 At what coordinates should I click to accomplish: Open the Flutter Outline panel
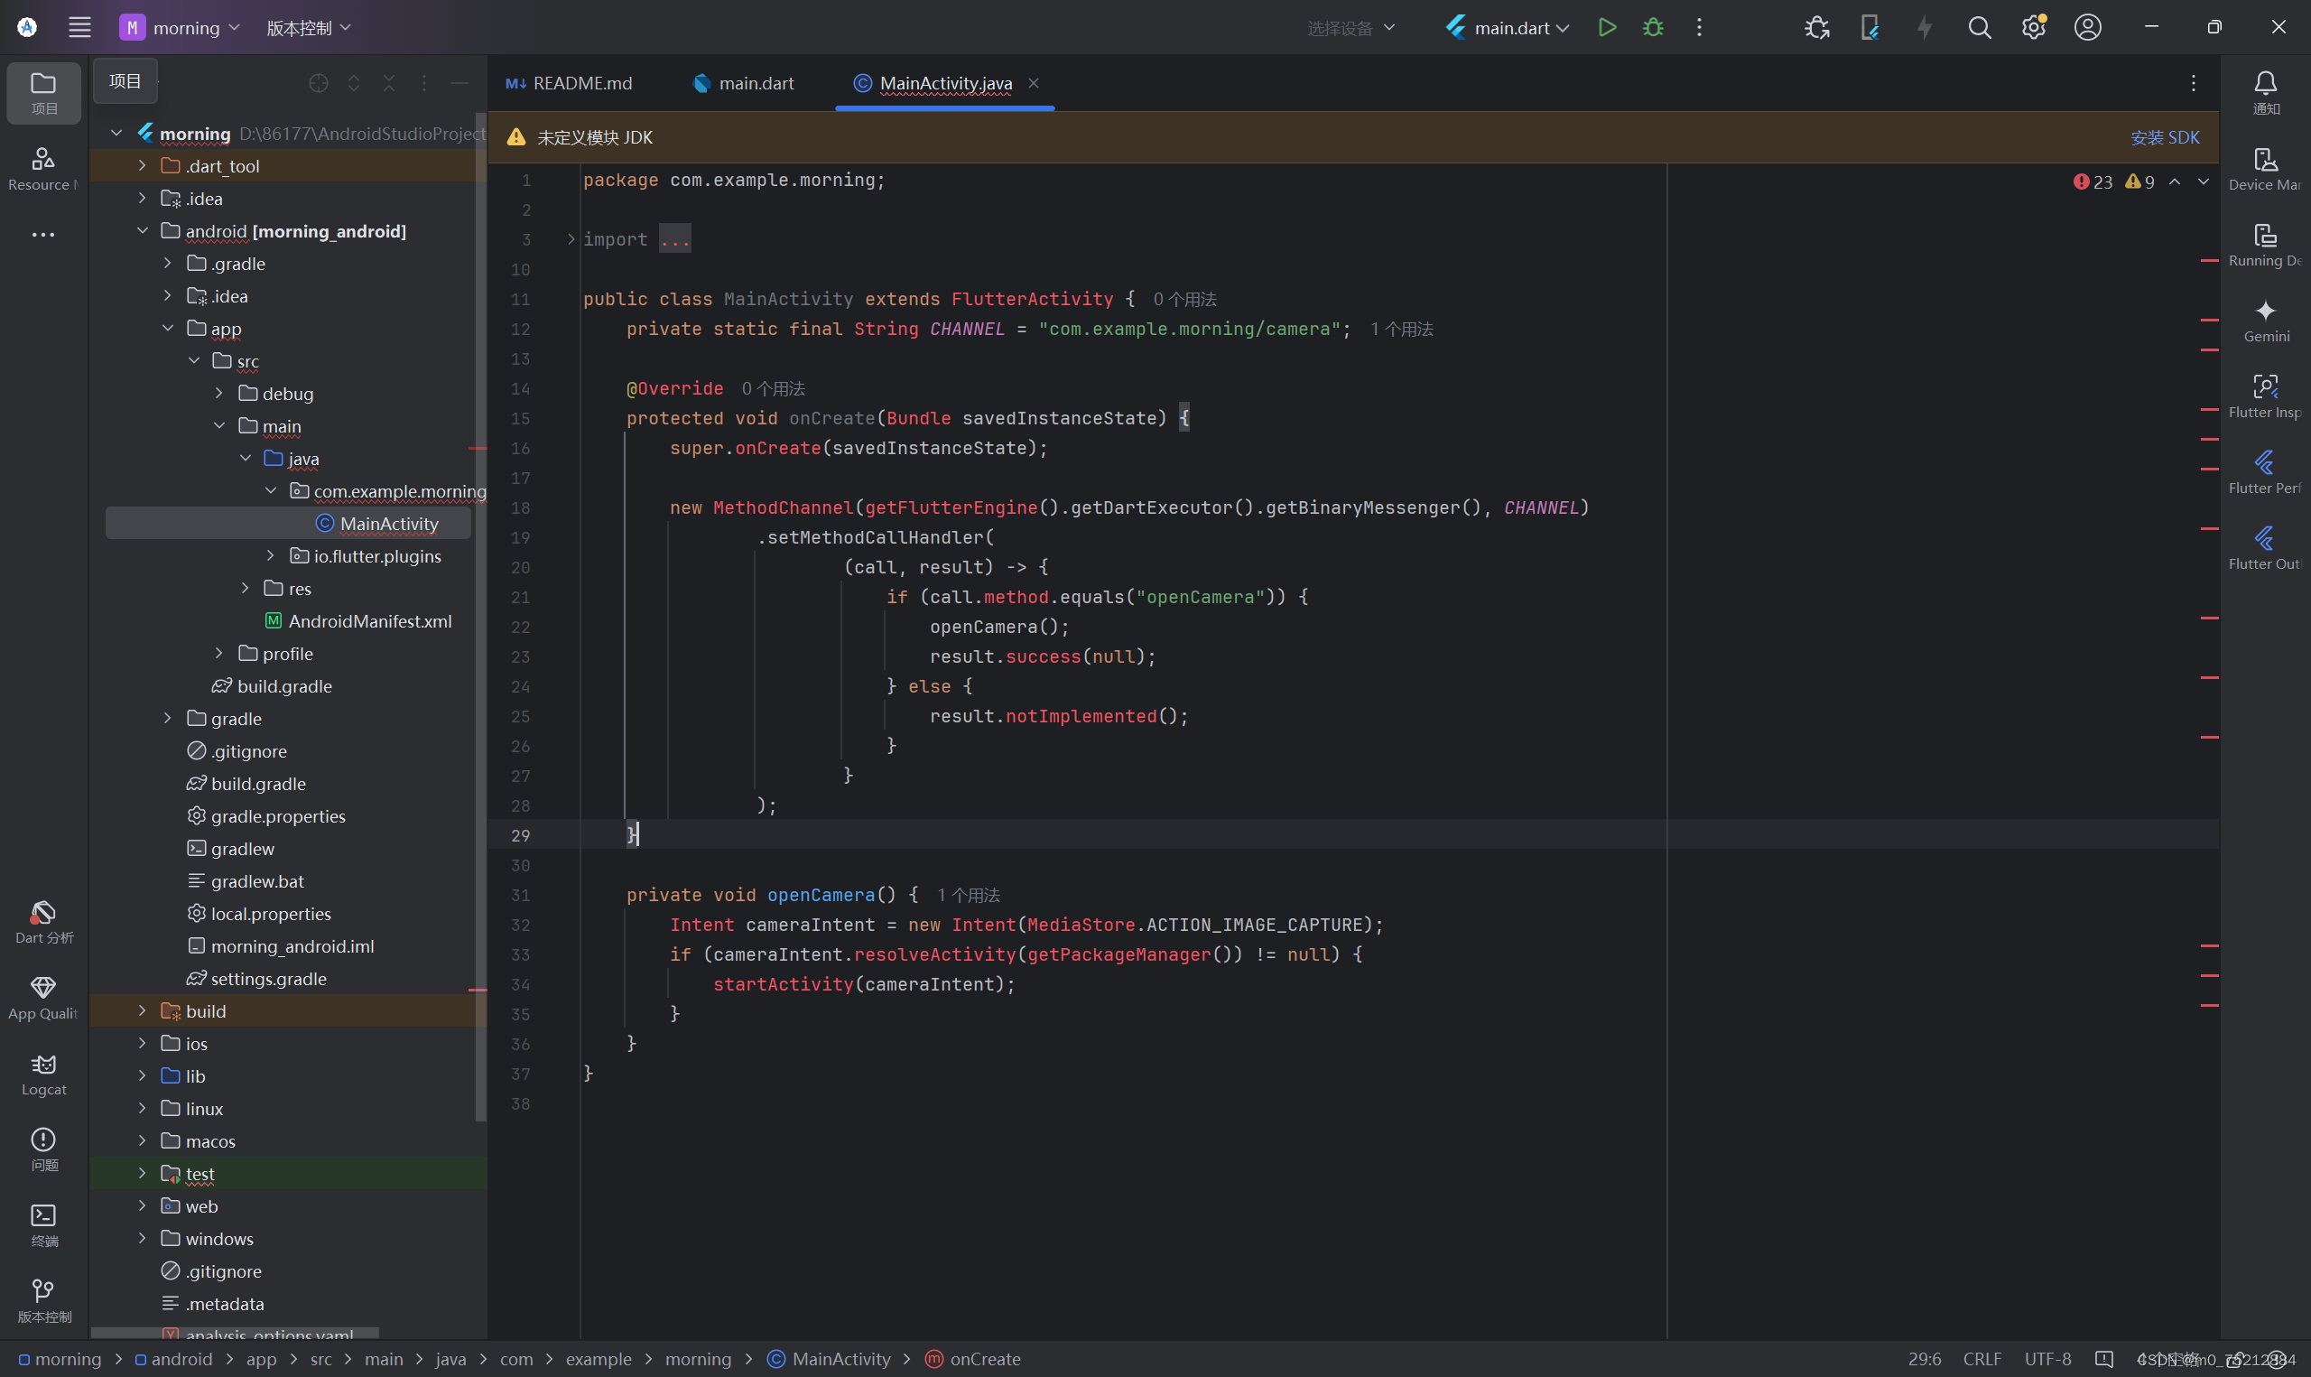tap(2264, 546)
